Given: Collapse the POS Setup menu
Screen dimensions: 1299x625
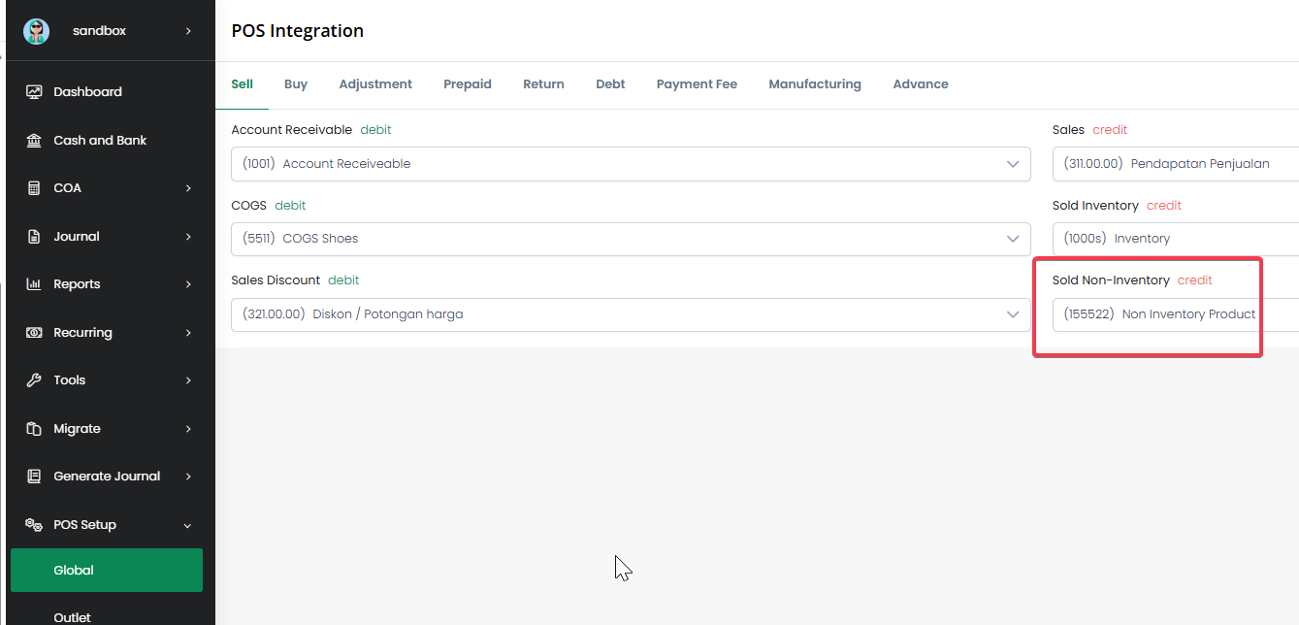Looking at the screenshot, I should (188, 525).
